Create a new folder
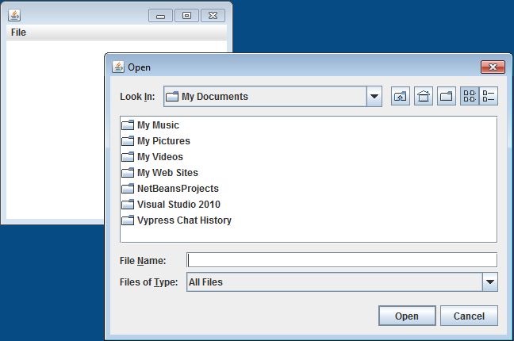514x341 pixels. pyautogui.click(x=447, y=97)
